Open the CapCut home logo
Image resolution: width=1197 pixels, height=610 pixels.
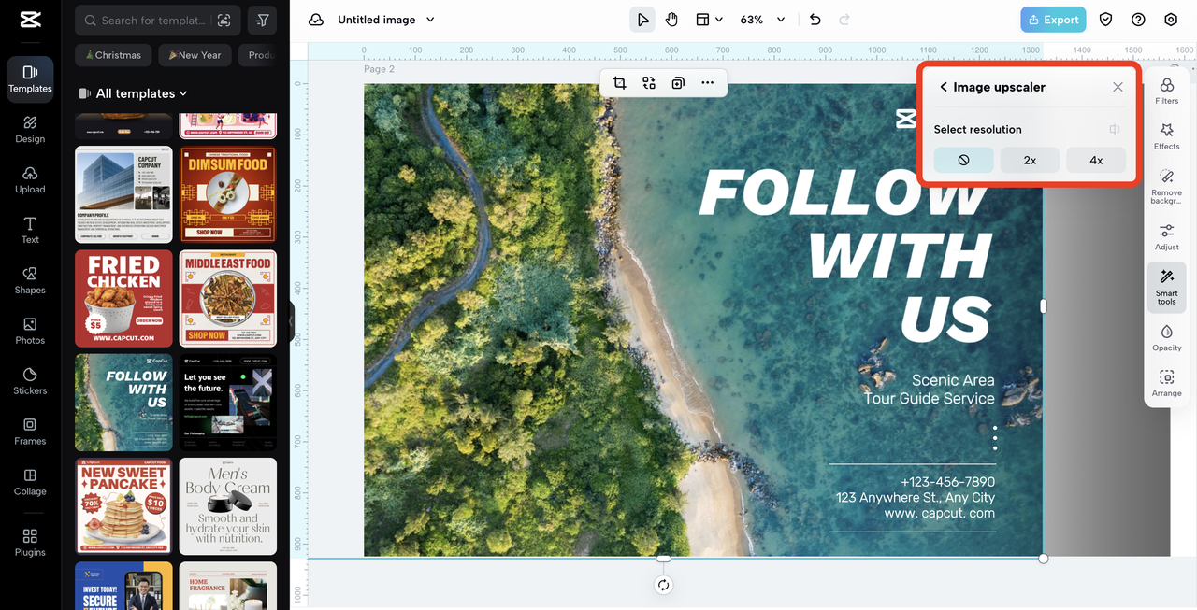[x=30, y=20]
